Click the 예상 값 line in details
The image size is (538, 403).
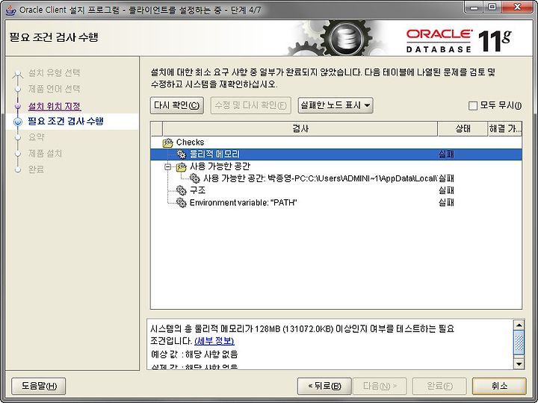click(194, 354)
